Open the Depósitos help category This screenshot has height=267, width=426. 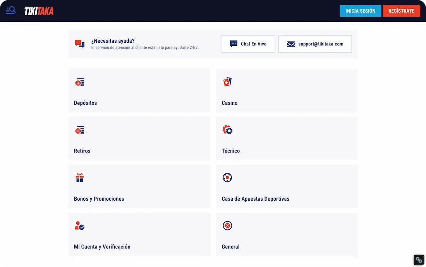click(x=139, y=91)
